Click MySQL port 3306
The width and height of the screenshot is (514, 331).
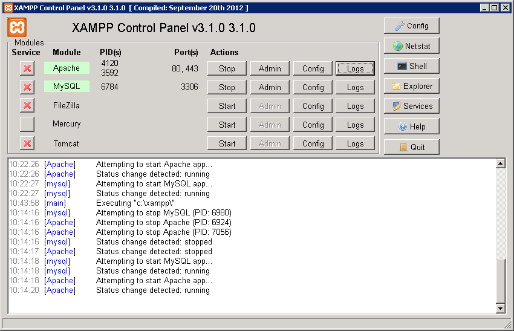coord(189,87)
